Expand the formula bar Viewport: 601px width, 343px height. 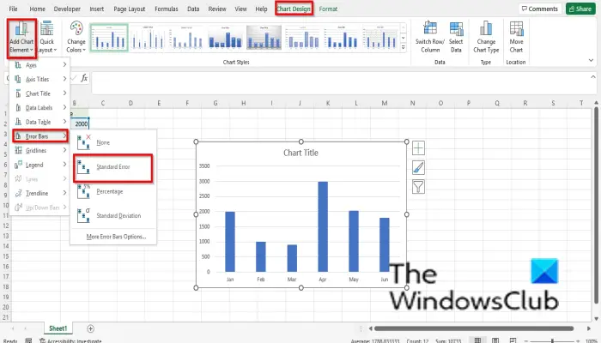(593, 77)
